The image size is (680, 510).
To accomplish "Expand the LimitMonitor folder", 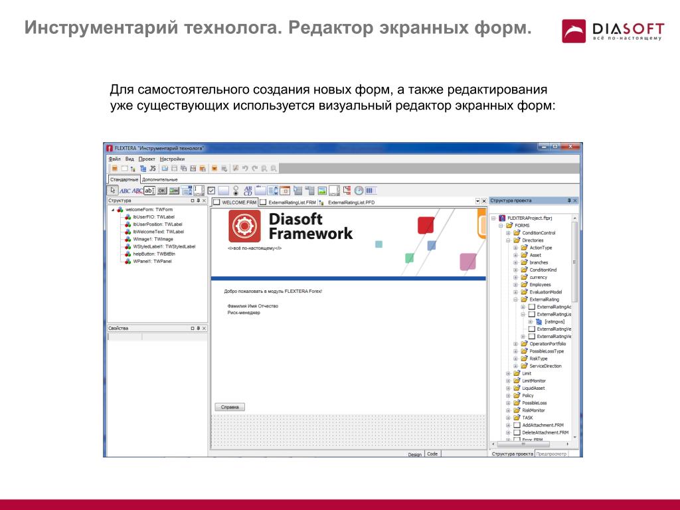I will tap(508, 381).
